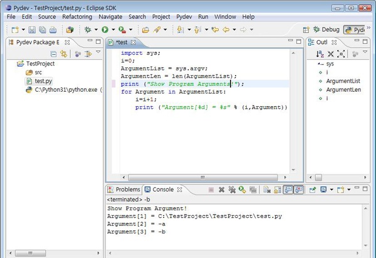The height and width of the screenshot is (258, 376).
Task: Click the Previous Annotation icon
Action: point(197,30)
